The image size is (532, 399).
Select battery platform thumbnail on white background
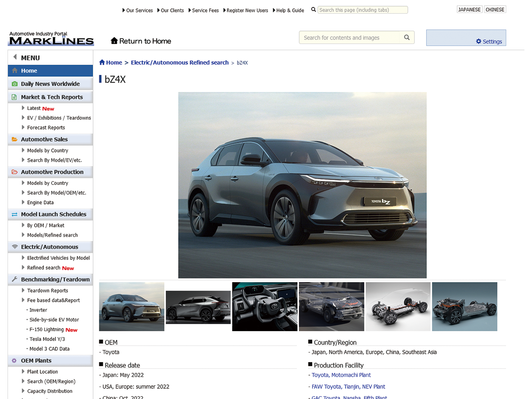tap(398, 307)
